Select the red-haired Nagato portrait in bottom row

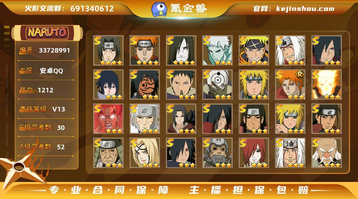(x=254, y=153)
